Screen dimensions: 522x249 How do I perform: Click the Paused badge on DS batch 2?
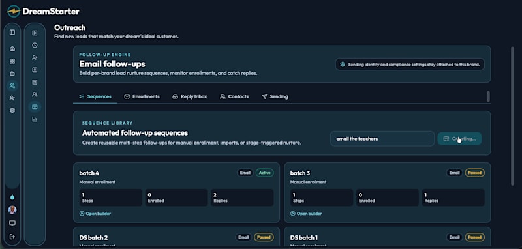pyautogui.click(x=264, y=237)
